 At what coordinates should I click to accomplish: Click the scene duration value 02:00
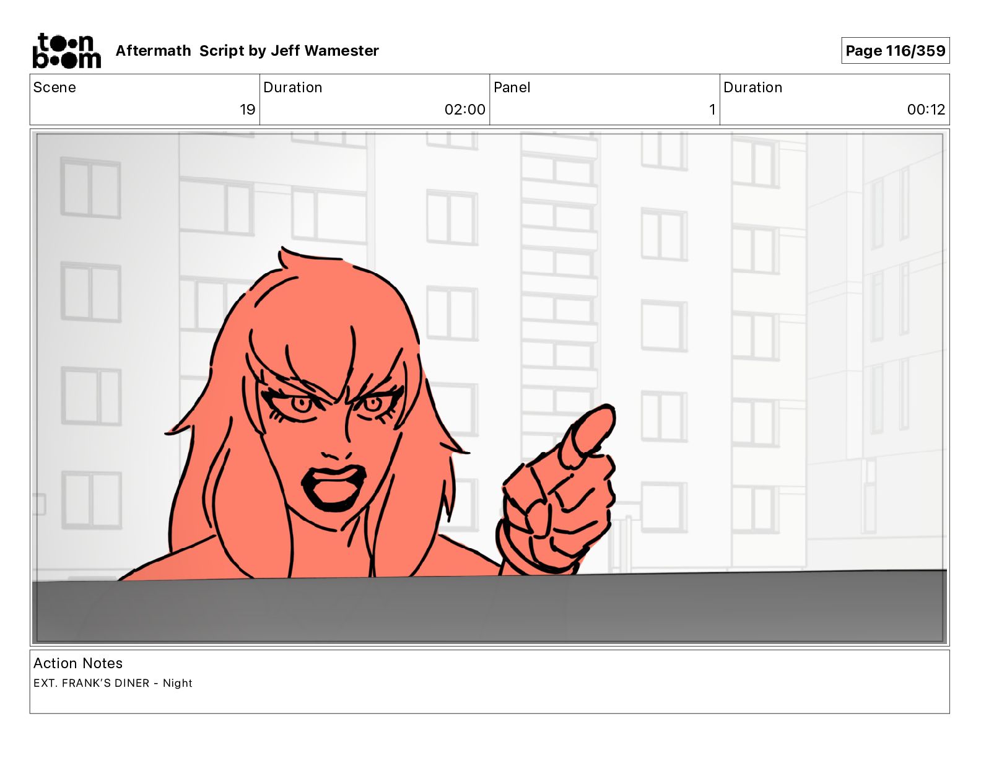tap(464, 110)
